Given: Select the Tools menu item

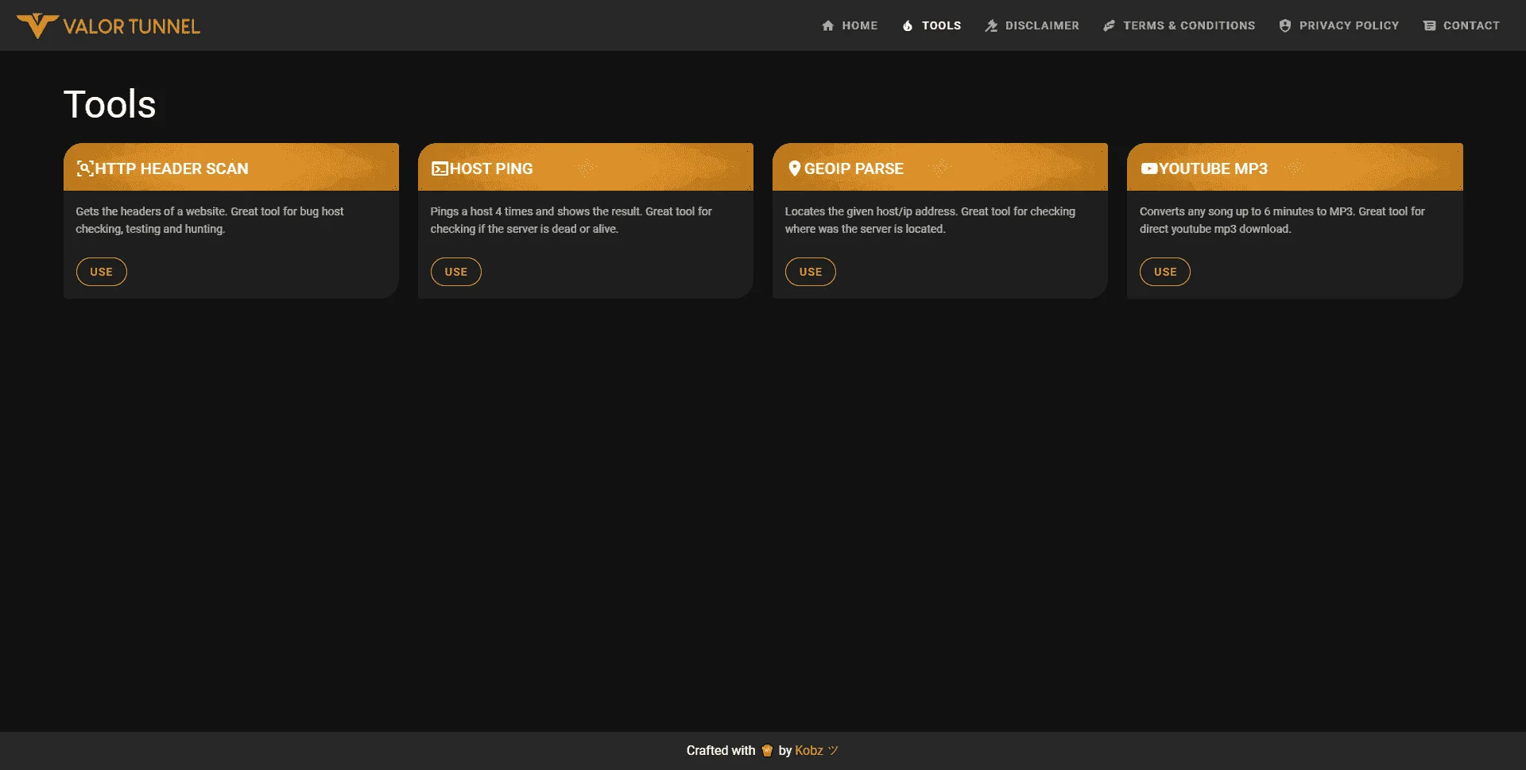Looking at the screenshot, I should pyautogui.click(x=931, y=25).
